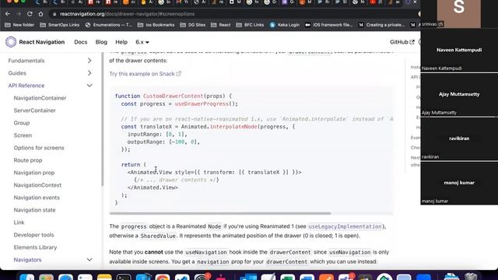
Task: Open the Enumerations bookmark
Action: coord(109,25)
